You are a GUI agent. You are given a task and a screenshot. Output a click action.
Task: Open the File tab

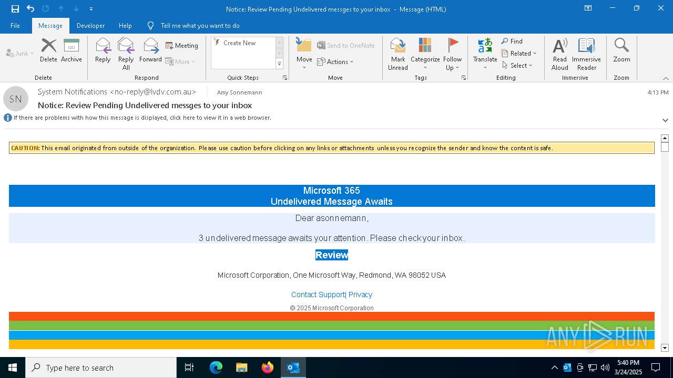15,26
